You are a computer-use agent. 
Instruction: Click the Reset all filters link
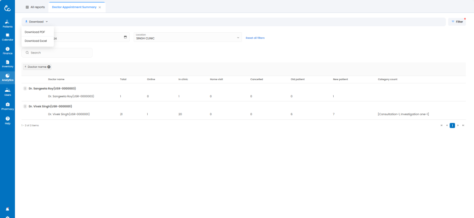(255, 38)
